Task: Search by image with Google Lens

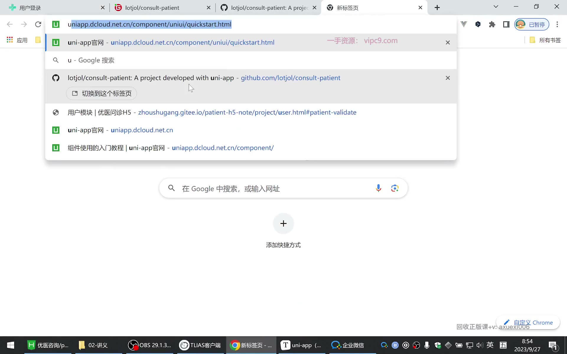Action: point(395,188)
